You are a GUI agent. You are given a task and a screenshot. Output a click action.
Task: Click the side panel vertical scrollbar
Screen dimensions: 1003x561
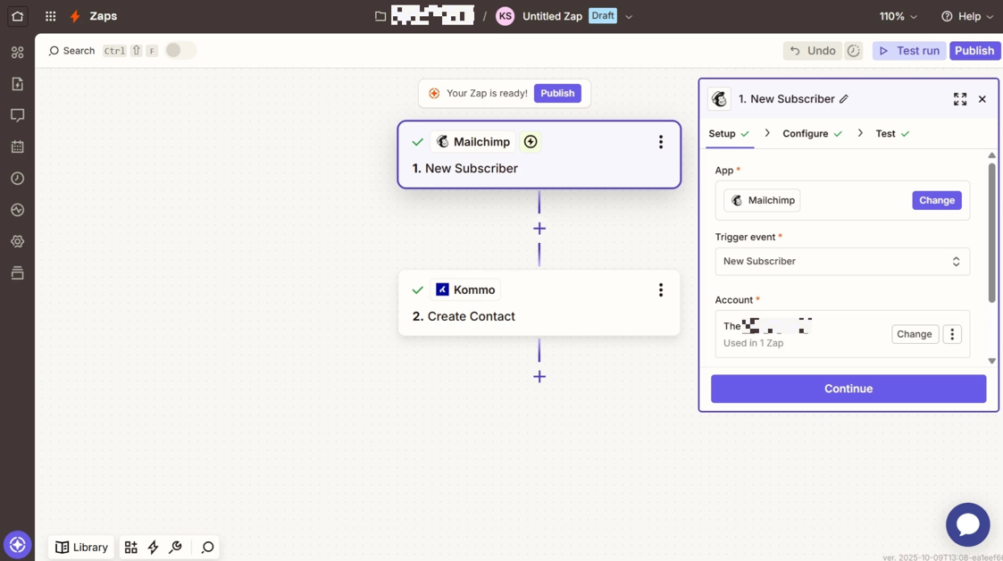coord(991,232)
